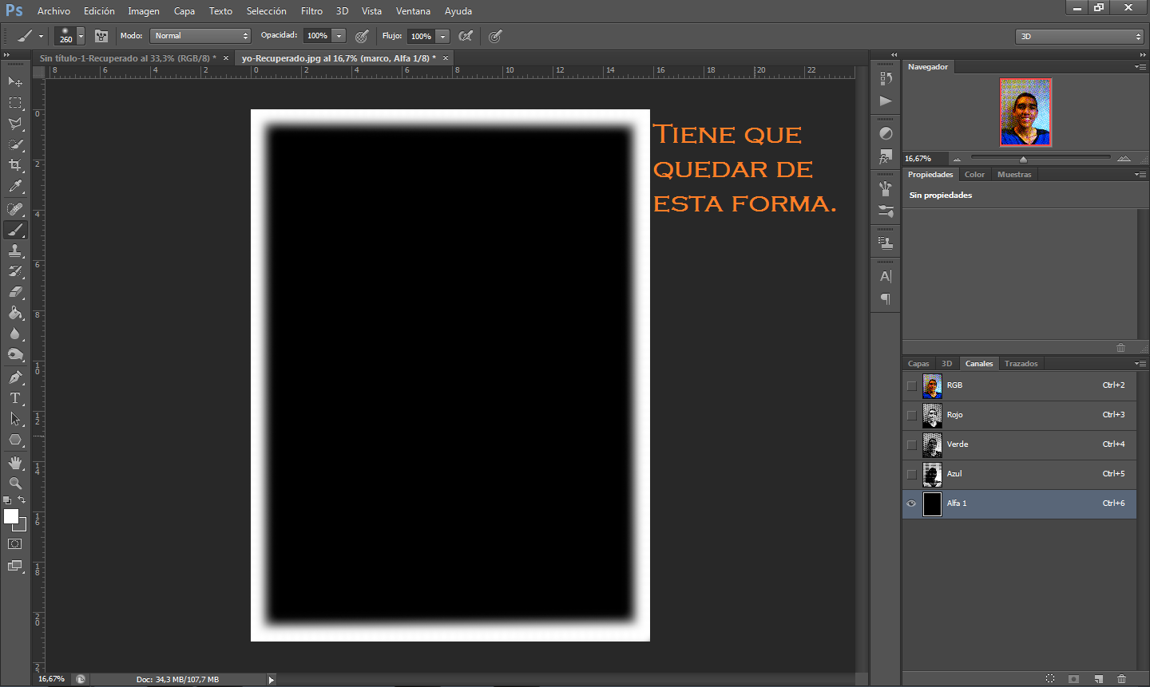Select the Move tool
The image size is (1150, 687).
point(15,81)
